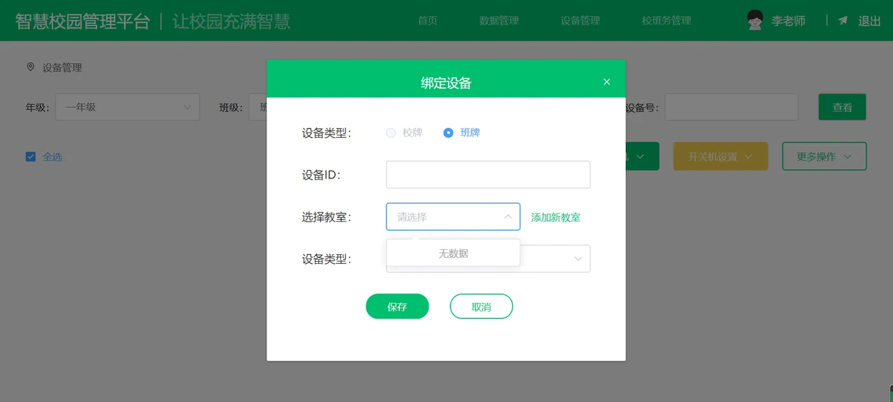
Task: Open the 选择教室 dropdown
Action: click(x=453, y=217)
